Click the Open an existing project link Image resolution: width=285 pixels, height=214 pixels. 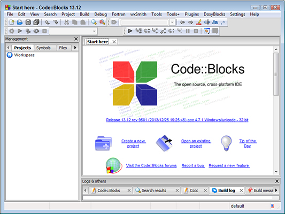[196, 143]
